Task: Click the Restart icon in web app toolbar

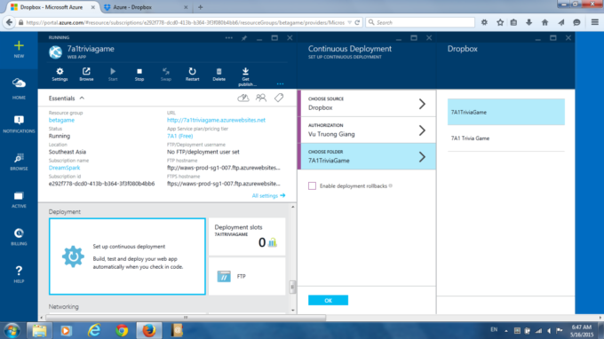Action: [192, 75]
